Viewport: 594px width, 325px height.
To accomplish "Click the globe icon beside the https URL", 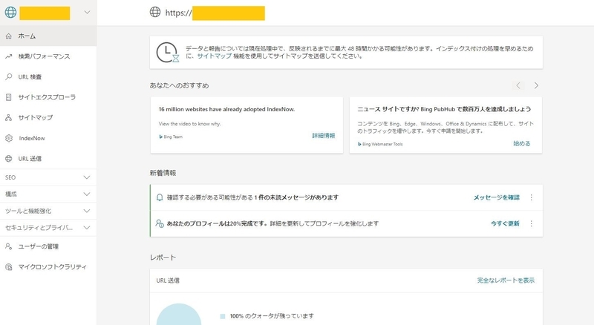I will click(x=155, y=12).
